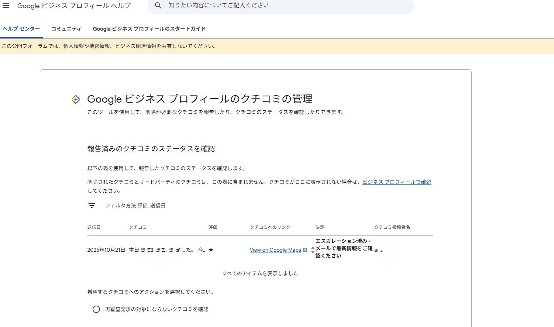The image size is (554, 327).
Task: Click the 報告済みのクチコミのステータスを確認 heading
Action: pyautogui.click(x=151, y=149)
